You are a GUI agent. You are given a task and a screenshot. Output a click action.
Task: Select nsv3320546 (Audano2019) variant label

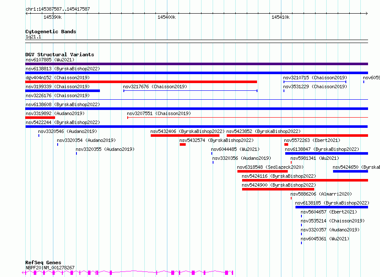pos(67,131)
